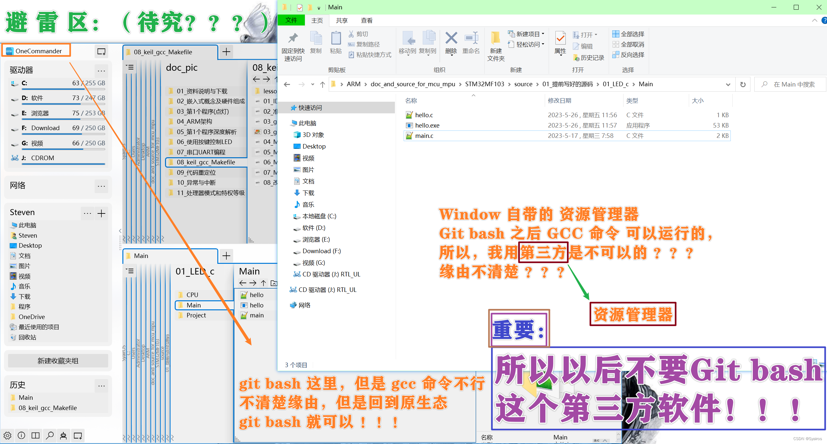Click the 重命名 (Rename) ribbon icon

pyautogui.click(x=471, y=42)
